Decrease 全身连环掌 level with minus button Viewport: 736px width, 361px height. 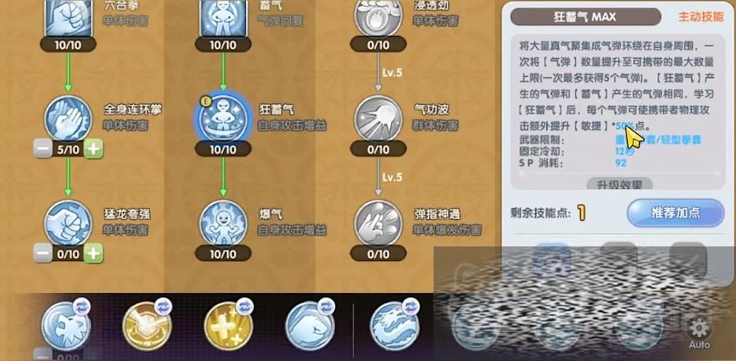pyautogui.click(x=43, y=150)
